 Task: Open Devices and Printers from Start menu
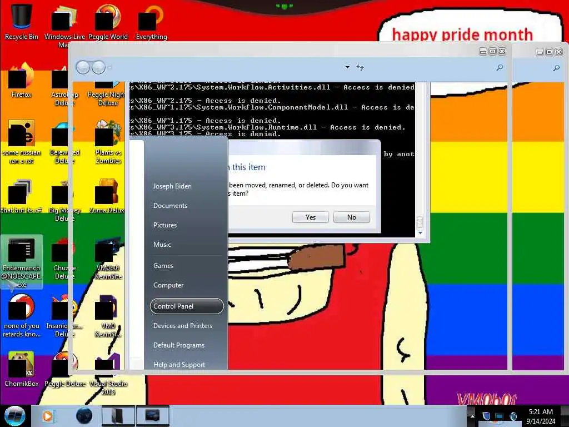pyautogui.click(x=182, y=326)
